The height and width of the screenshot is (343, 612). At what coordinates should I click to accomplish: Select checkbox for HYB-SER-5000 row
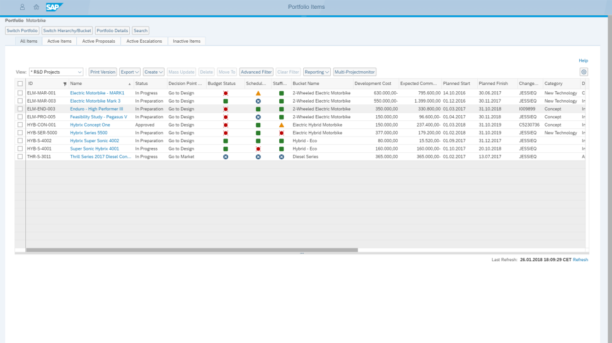[20, 133]
